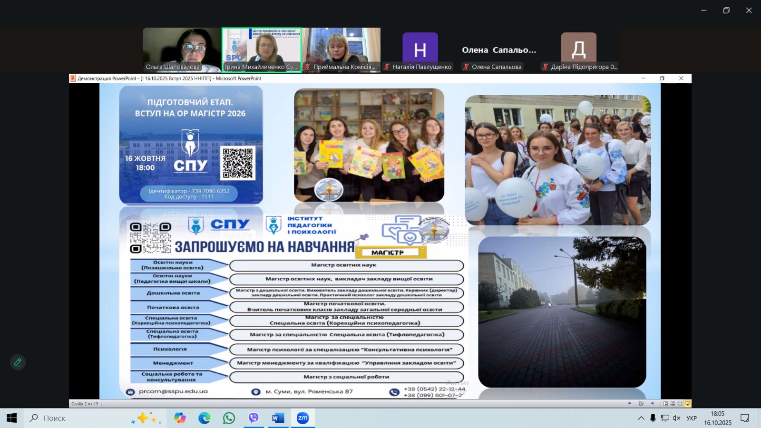761x428 pixels.
Task: Switch to Slide Sorter view
Action: coord(673,403)
